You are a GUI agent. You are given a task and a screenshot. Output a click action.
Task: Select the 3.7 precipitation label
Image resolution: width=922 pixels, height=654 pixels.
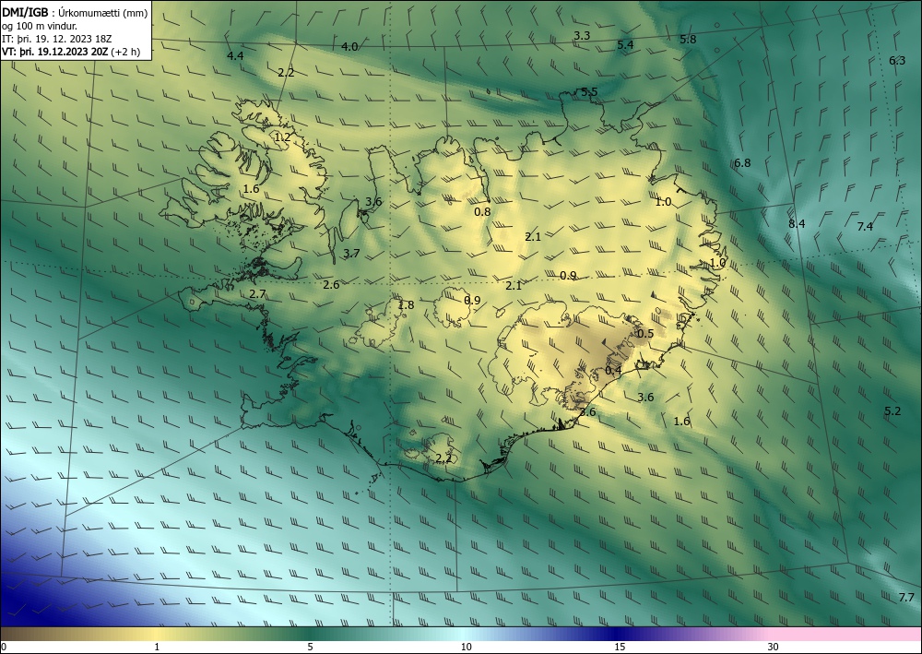point(351,254)
